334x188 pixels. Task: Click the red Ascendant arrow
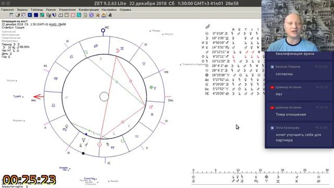coord(38,97)
